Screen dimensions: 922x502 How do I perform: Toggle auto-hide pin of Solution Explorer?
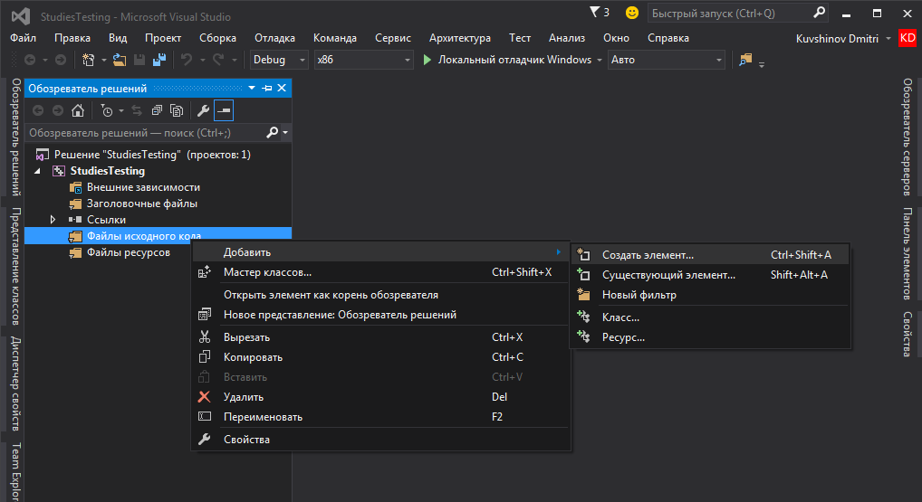coord(266,88)
